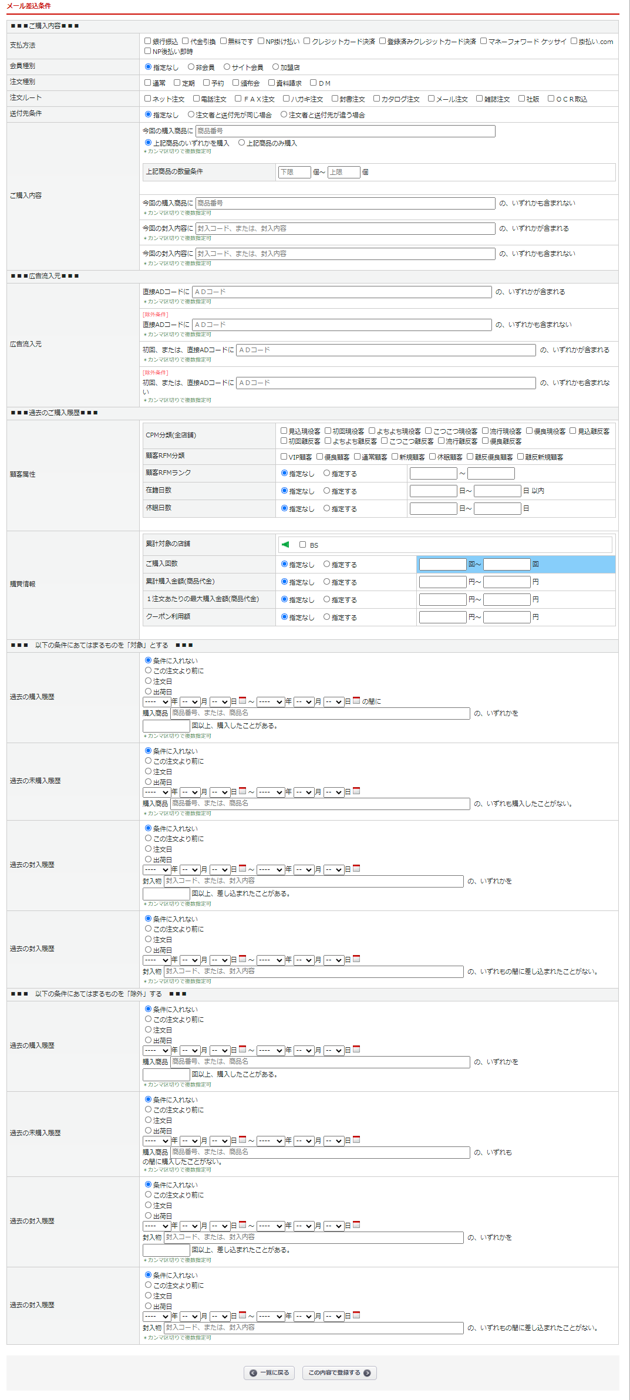630x1400 pixels.
Task: Click the 下限 quantity input field
Action: [294, 172]
